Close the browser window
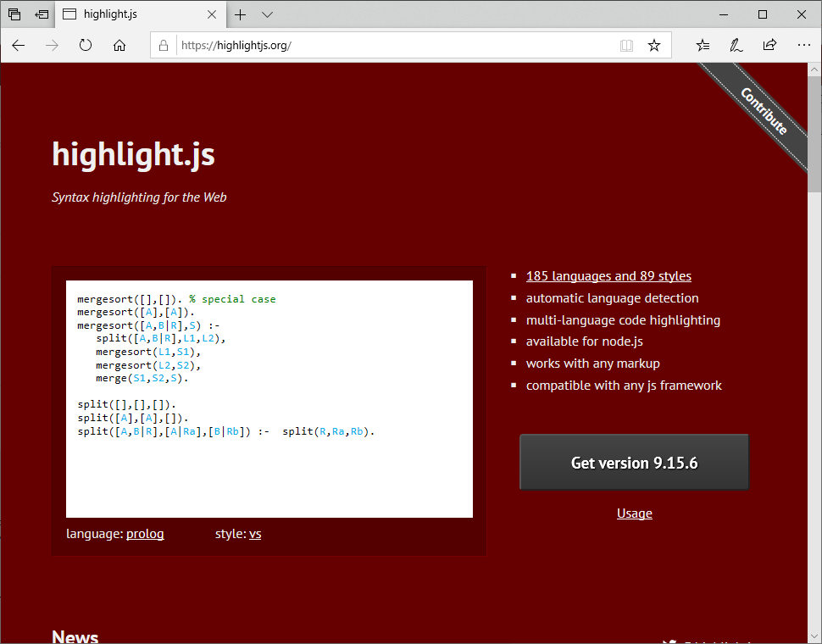822x644 pixels. (x=802, y=14)
